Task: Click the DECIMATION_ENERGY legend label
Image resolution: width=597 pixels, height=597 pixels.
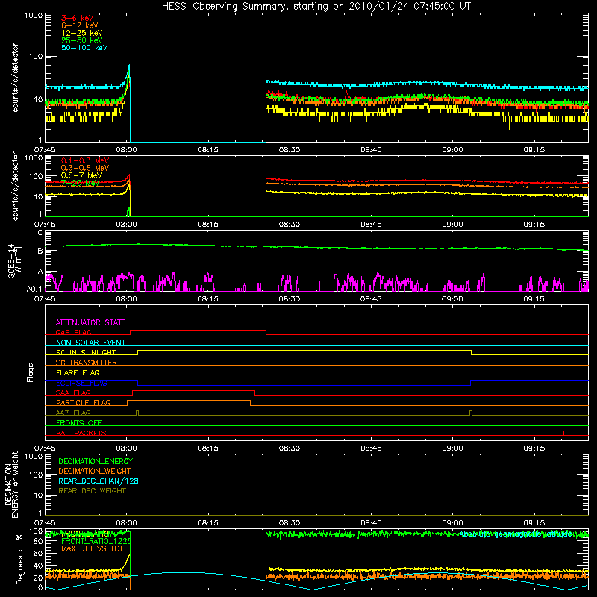Action: pyautogui.click(x=96, y=461)
